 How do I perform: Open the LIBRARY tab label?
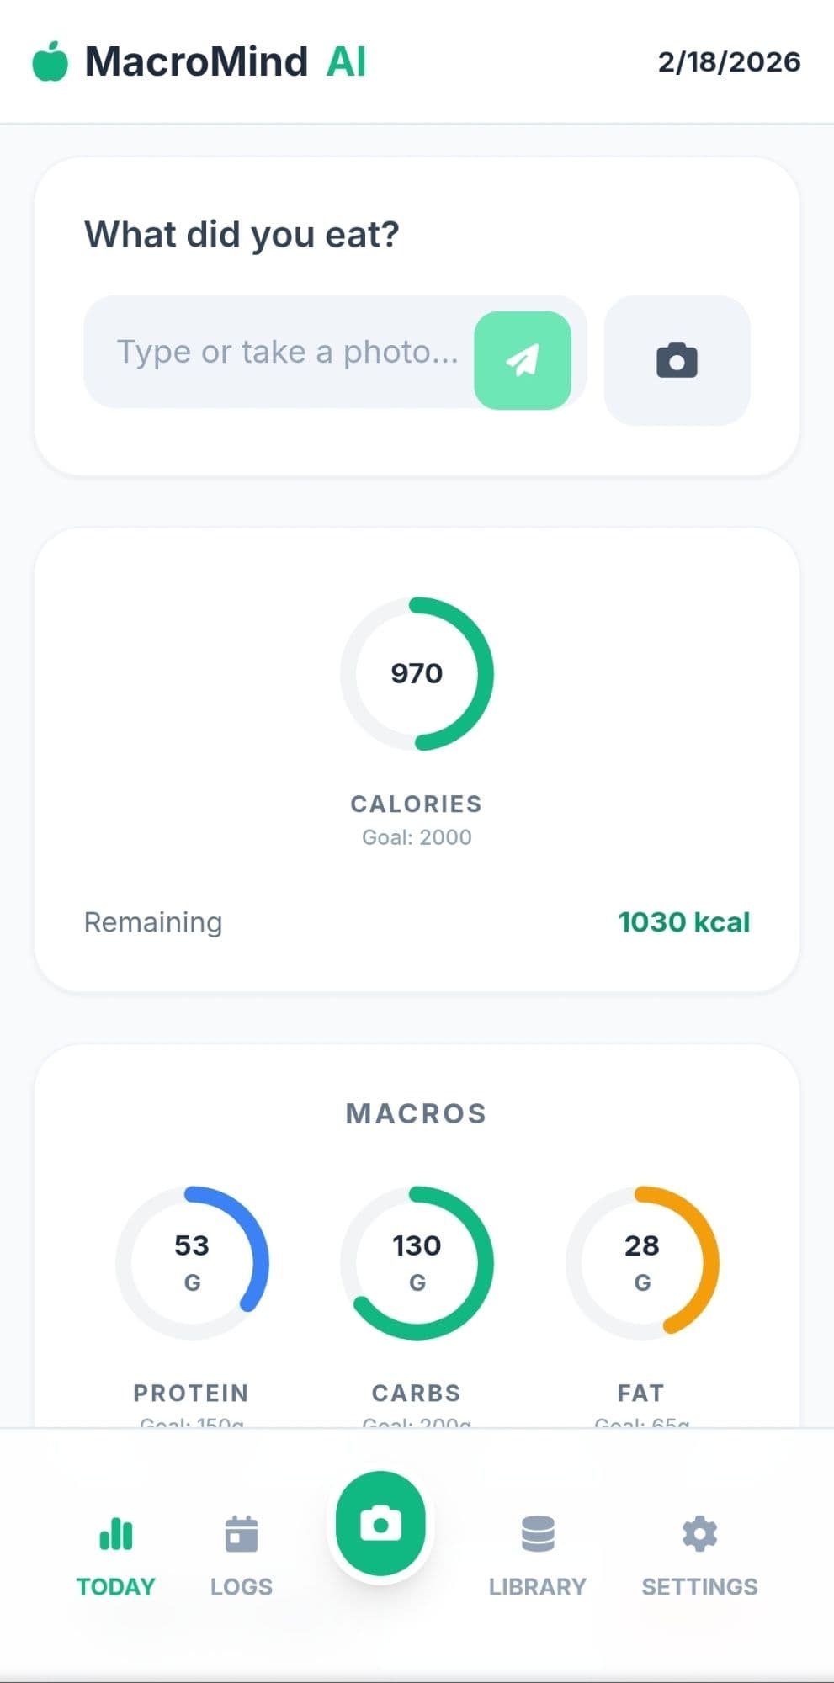[538, 1587]
